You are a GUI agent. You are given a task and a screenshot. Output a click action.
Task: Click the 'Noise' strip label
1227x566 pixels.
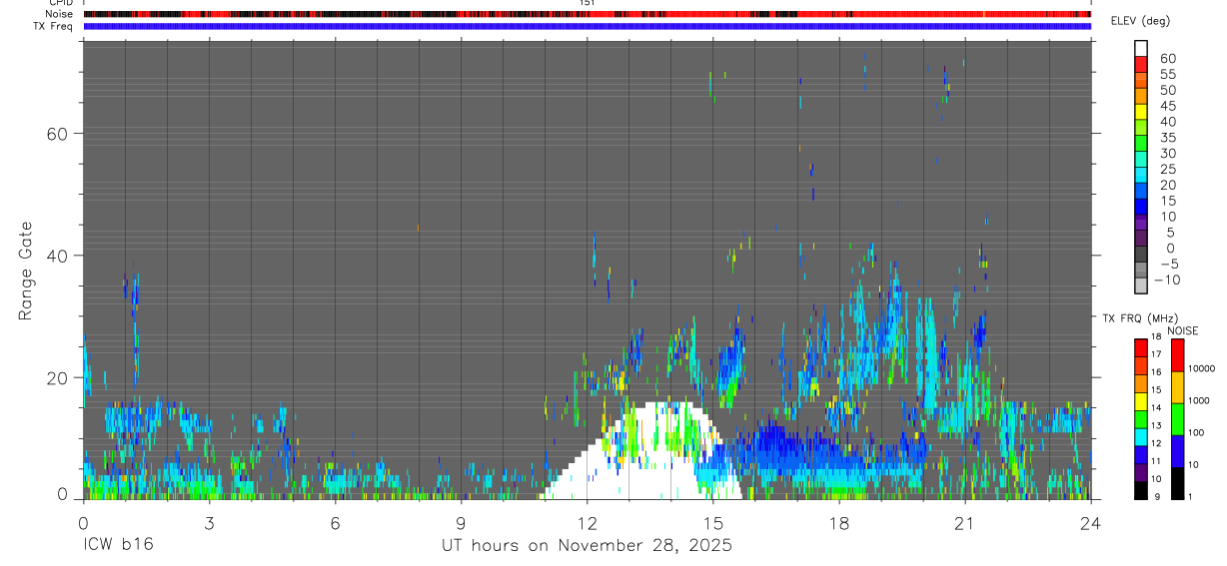61,14
